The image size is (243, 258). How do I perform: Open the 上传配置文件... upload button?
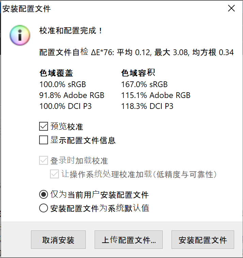129,240
